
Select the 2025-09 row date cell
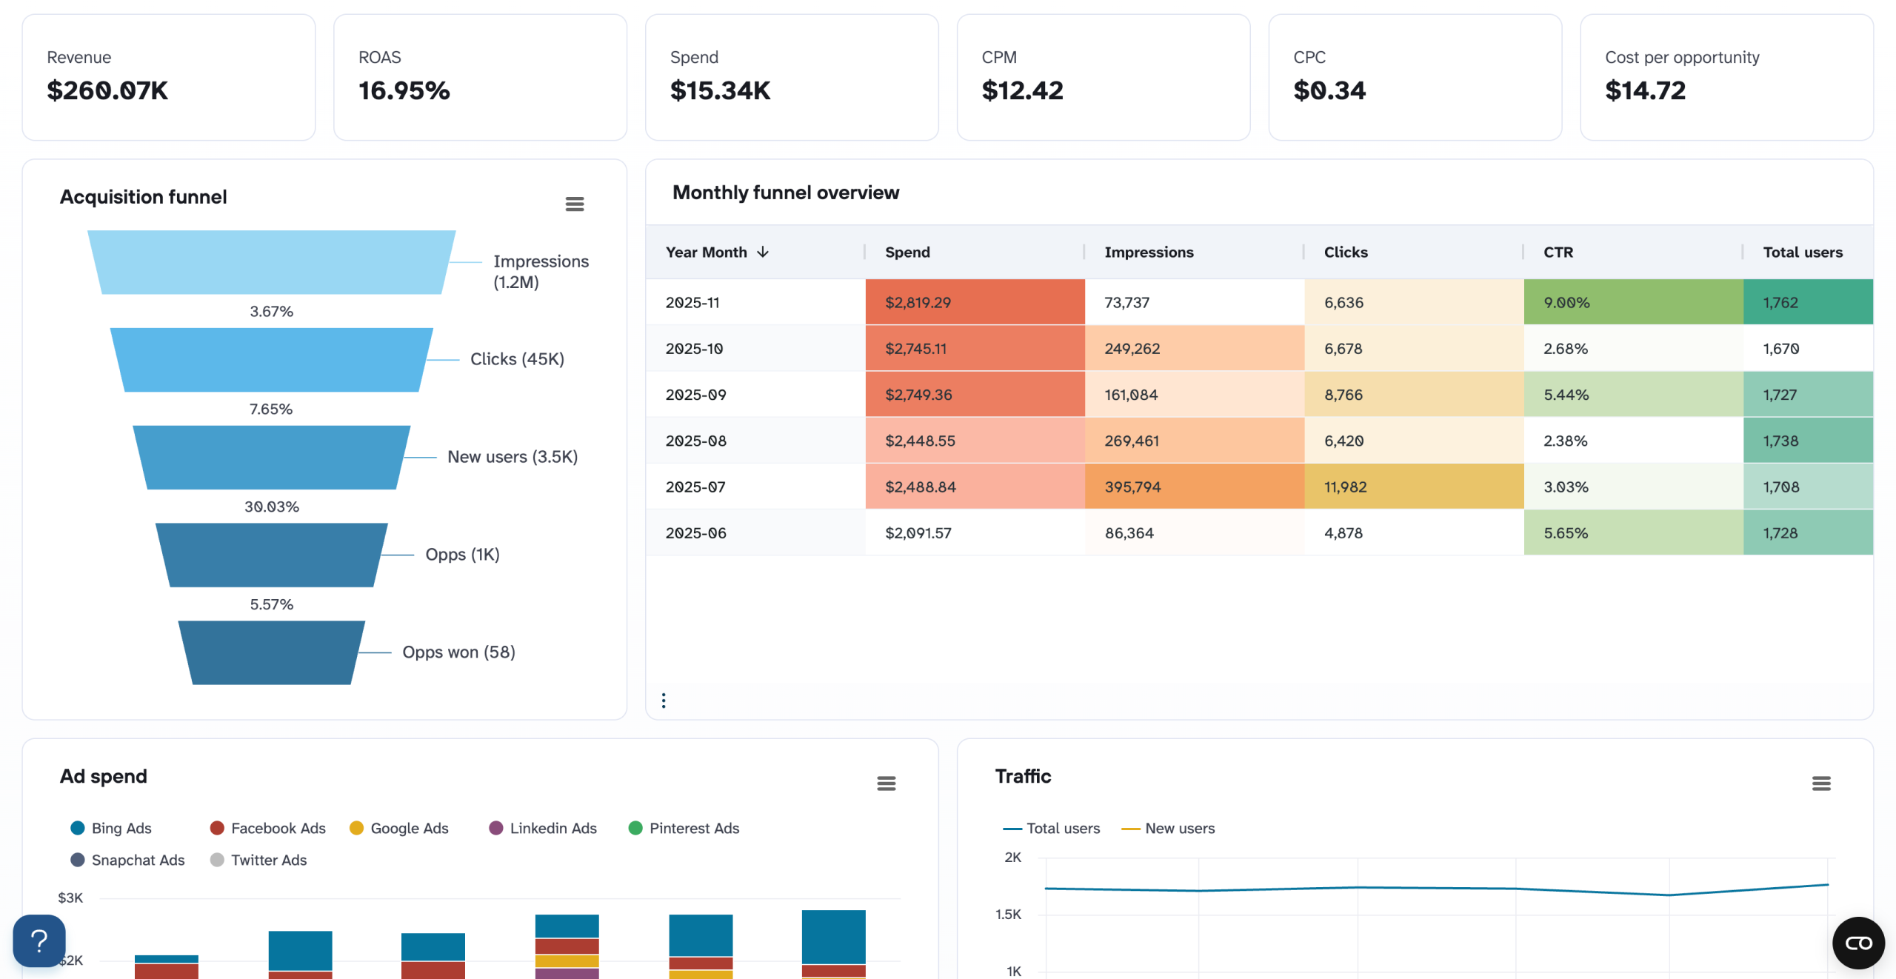[755, 395]
